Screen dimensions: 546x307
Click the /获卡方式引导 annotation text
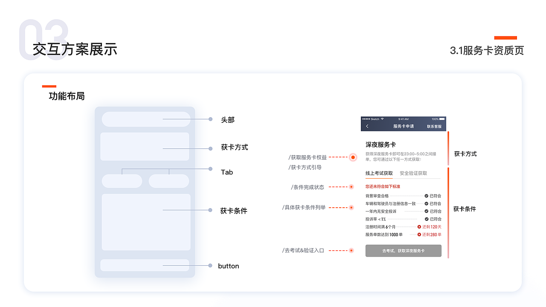[x=305, y=167]
